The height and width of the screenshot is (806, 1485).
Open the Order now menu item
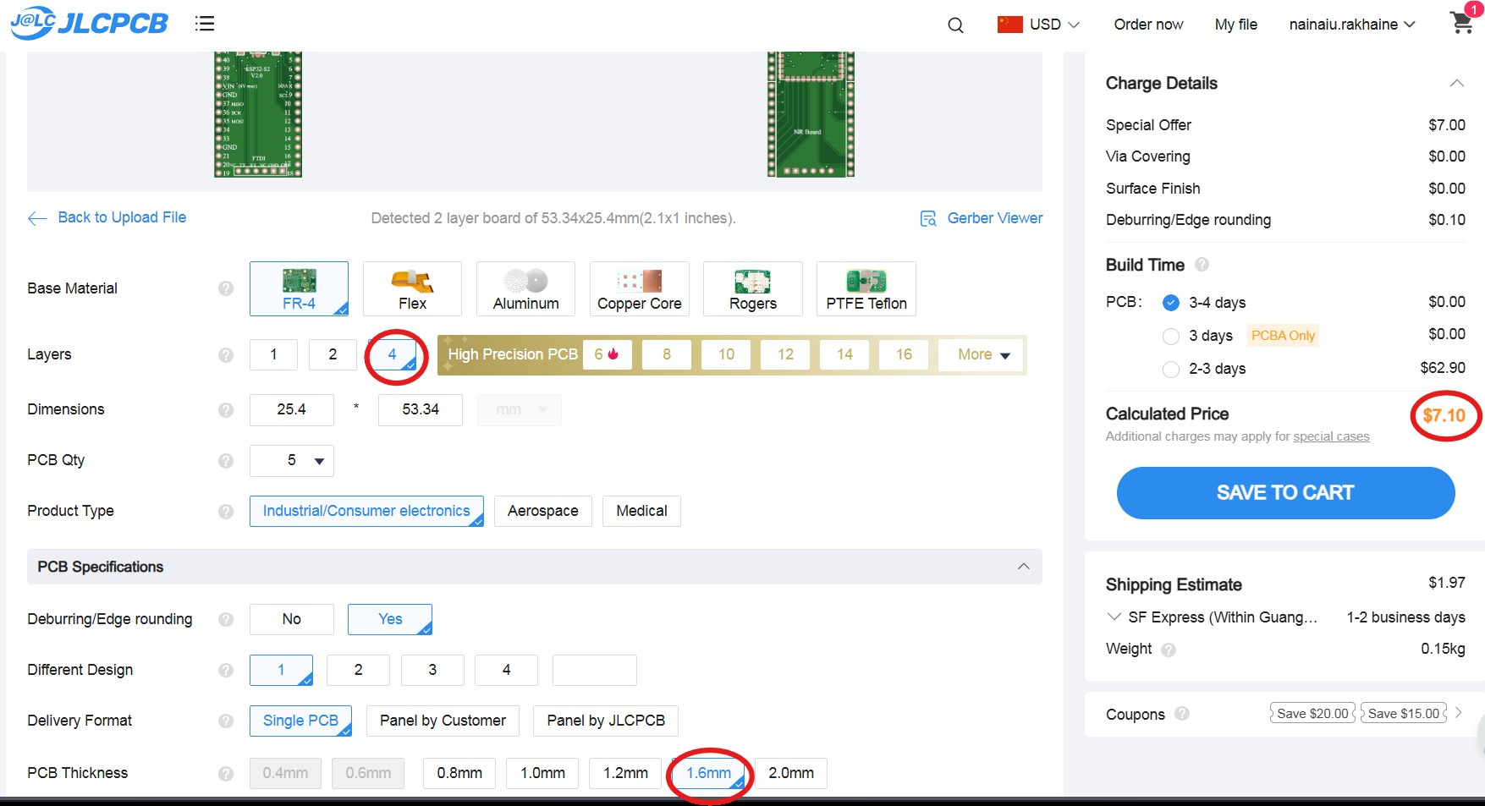[1148, 25]
